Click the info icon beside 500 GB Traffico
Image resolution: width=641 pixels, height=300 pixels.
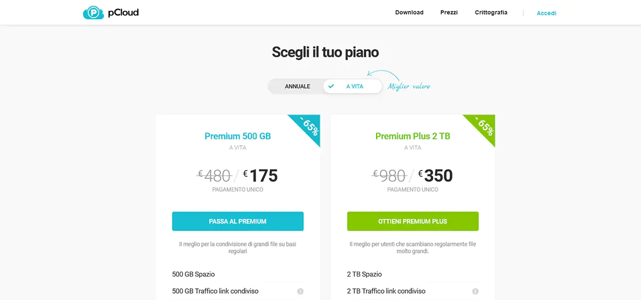[x=300, y=291]
